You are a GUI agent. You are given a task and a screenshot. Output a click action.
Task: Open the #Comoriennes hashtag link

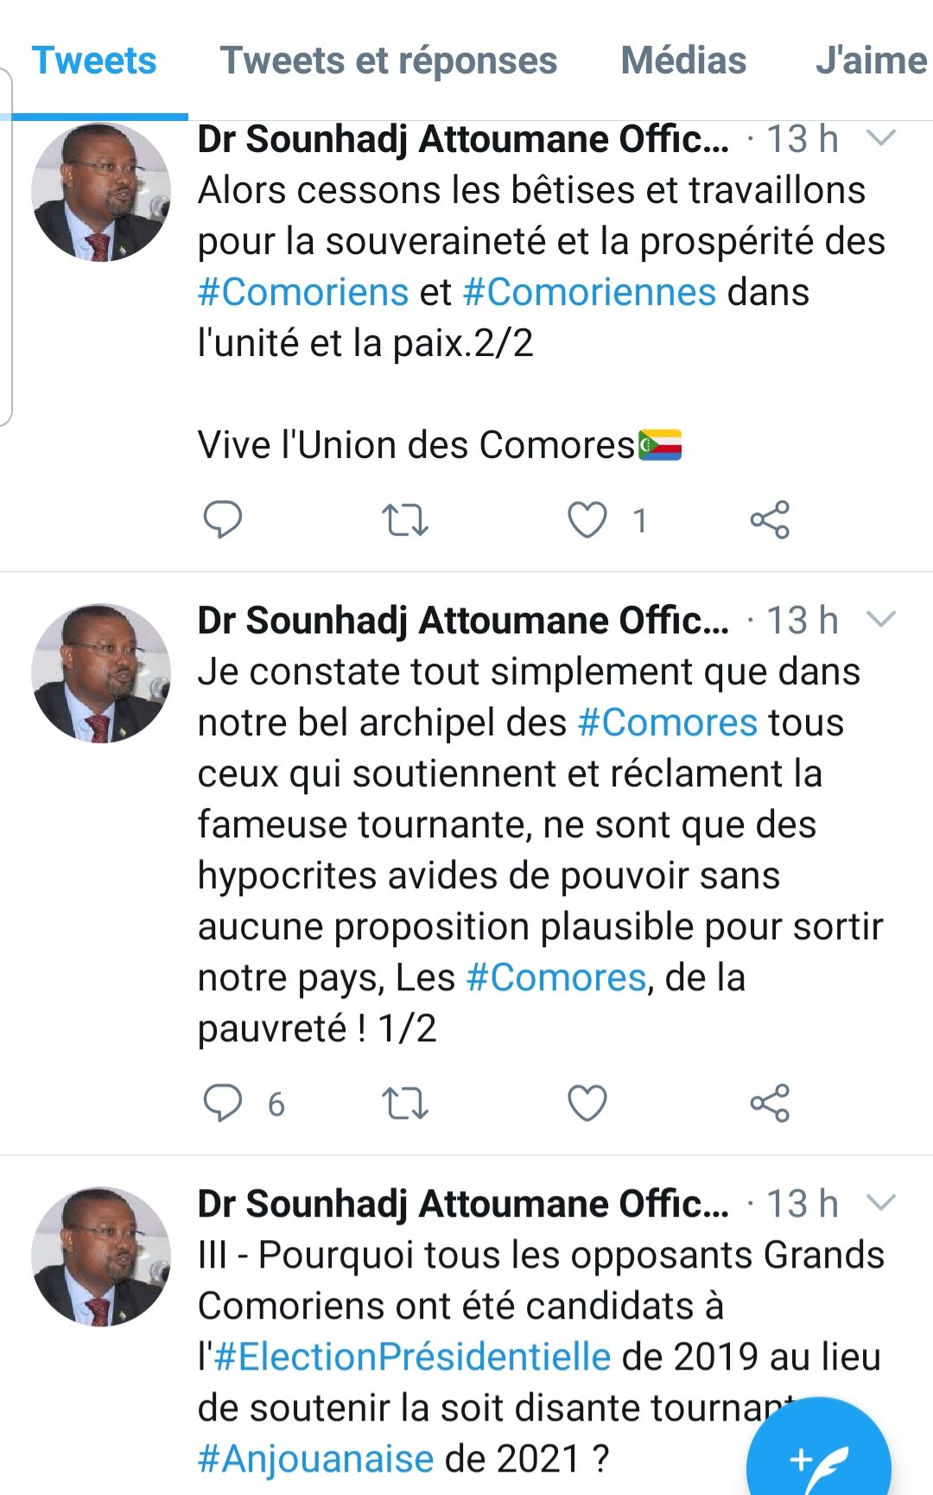click(x=590, y=292)
